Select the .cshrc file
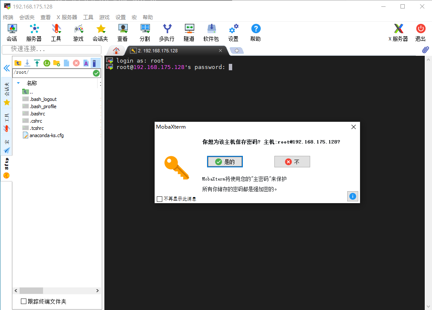 [x=32, y=121]
